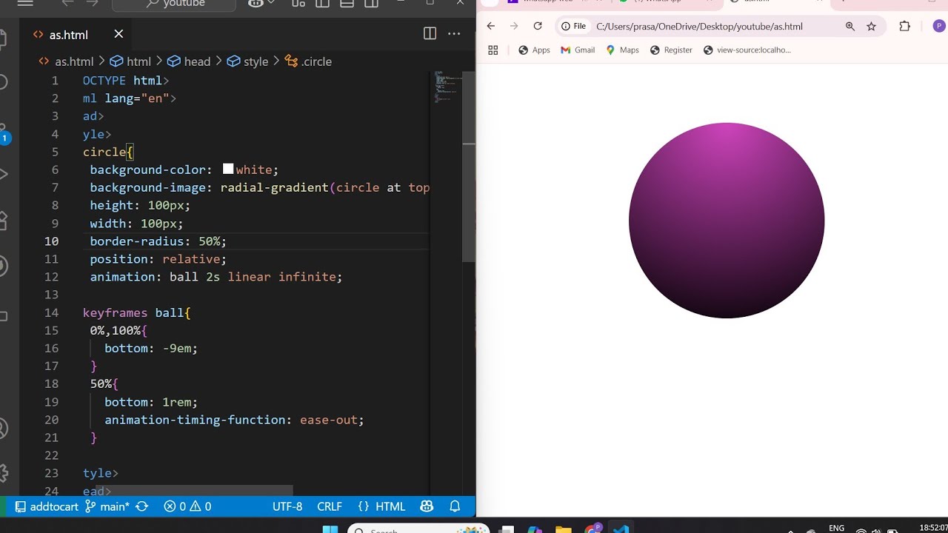Place cursor on 'border-radius: 50%;' line
Image resolution: width=948 pixels, height=533 pixels.
158,241
